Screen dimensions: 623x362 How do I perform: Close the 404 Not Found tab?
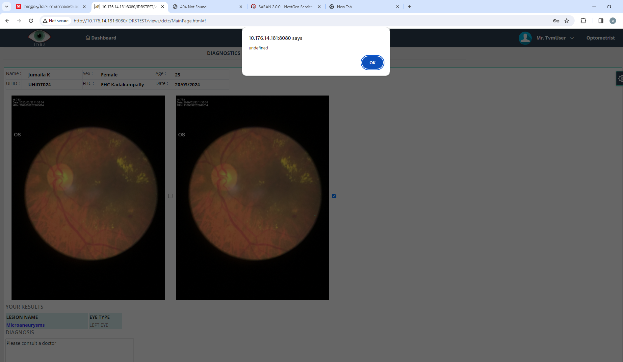pos(241,7)
